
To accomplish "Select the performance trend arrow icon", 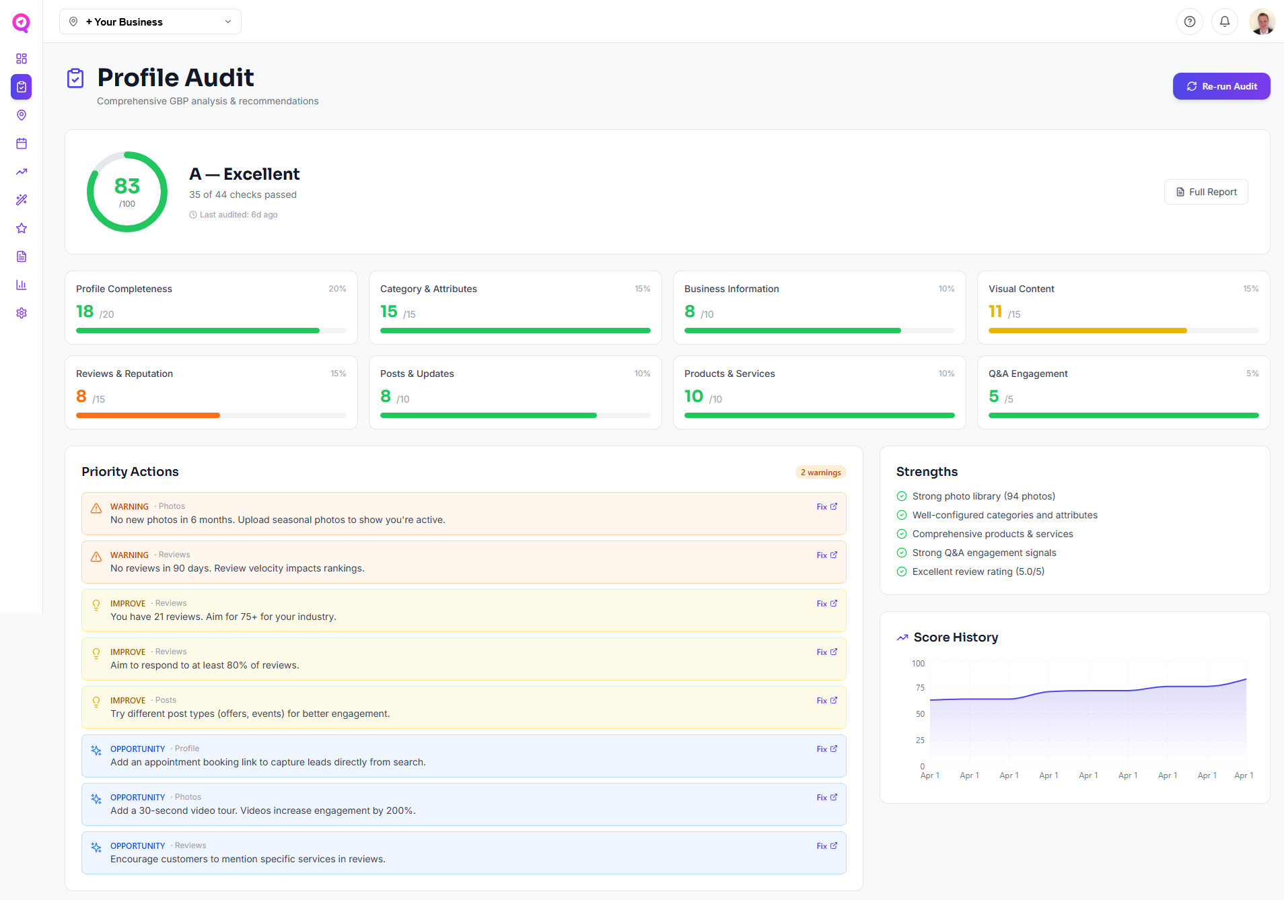I will tap(21, 172).
